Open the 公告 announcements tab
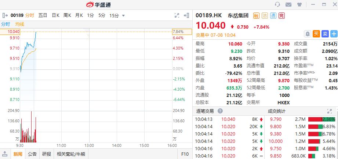 tap(32, 154)
